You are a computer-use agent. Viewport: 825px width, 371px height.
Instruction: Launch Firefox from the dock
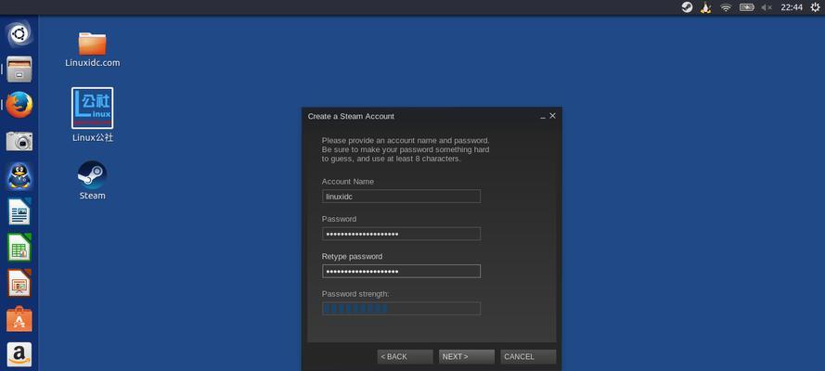click(19, 105)
